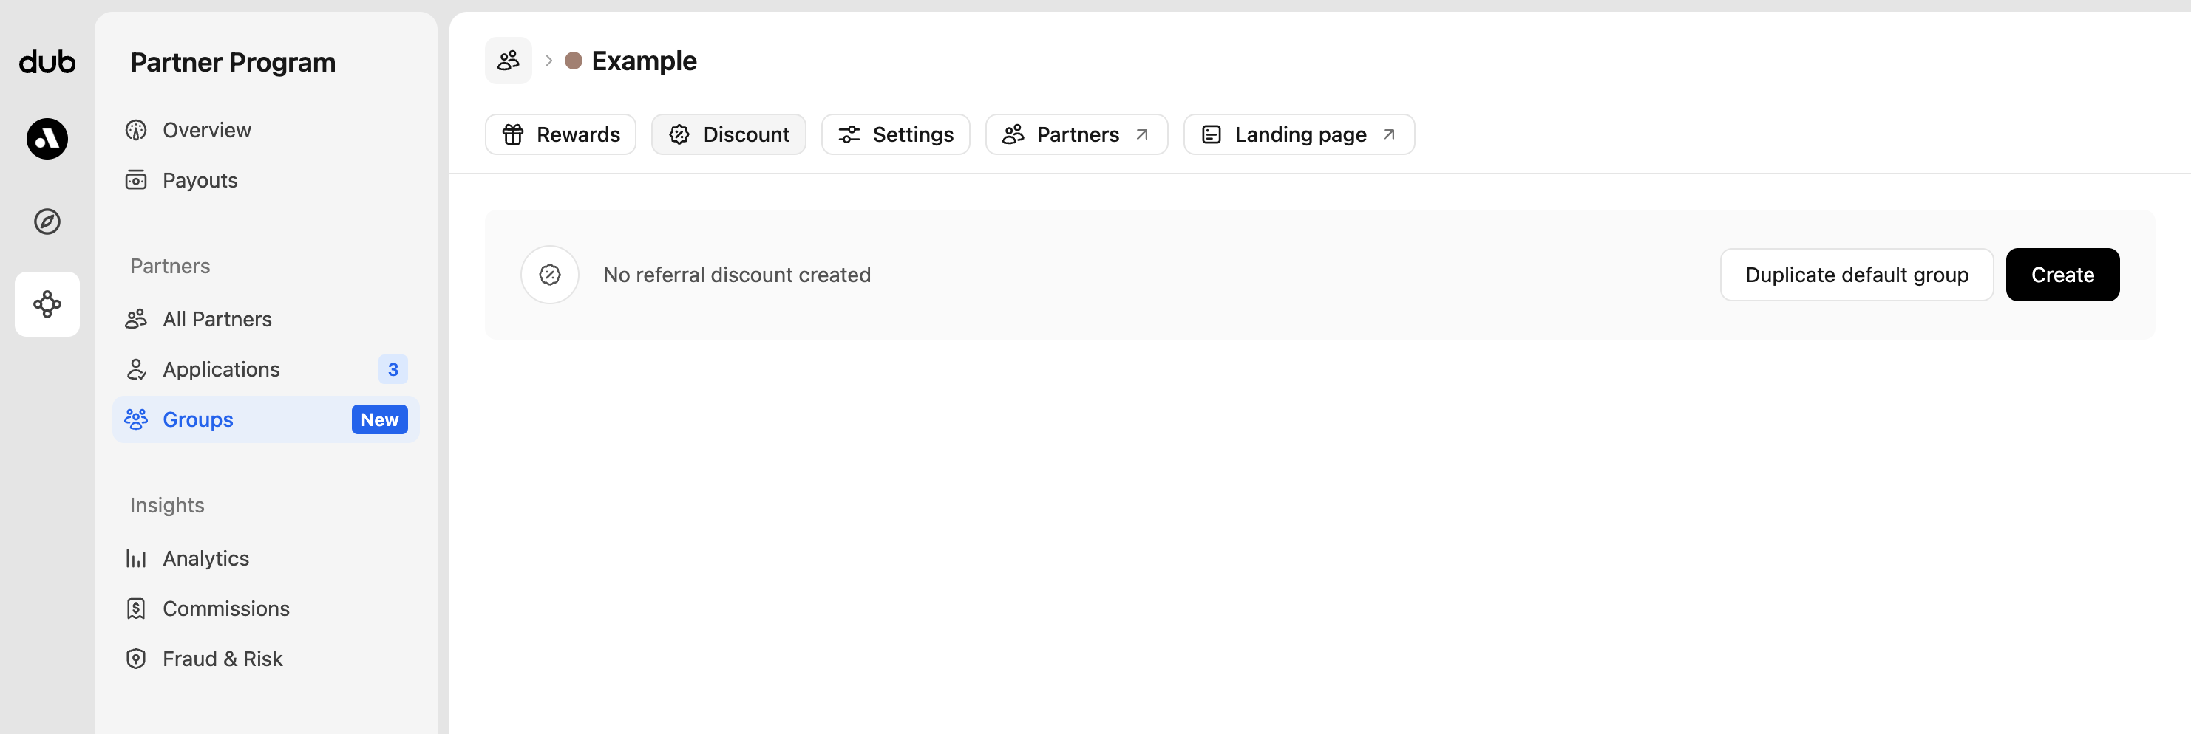Click the Applications count badge 3

(393, 368)
